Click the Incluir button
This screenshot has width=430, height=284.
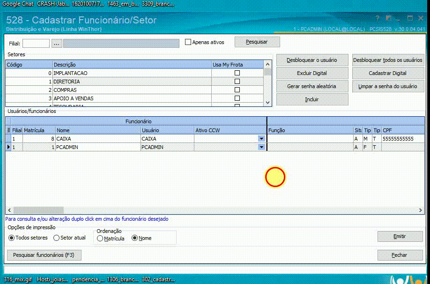coord(312,99)
